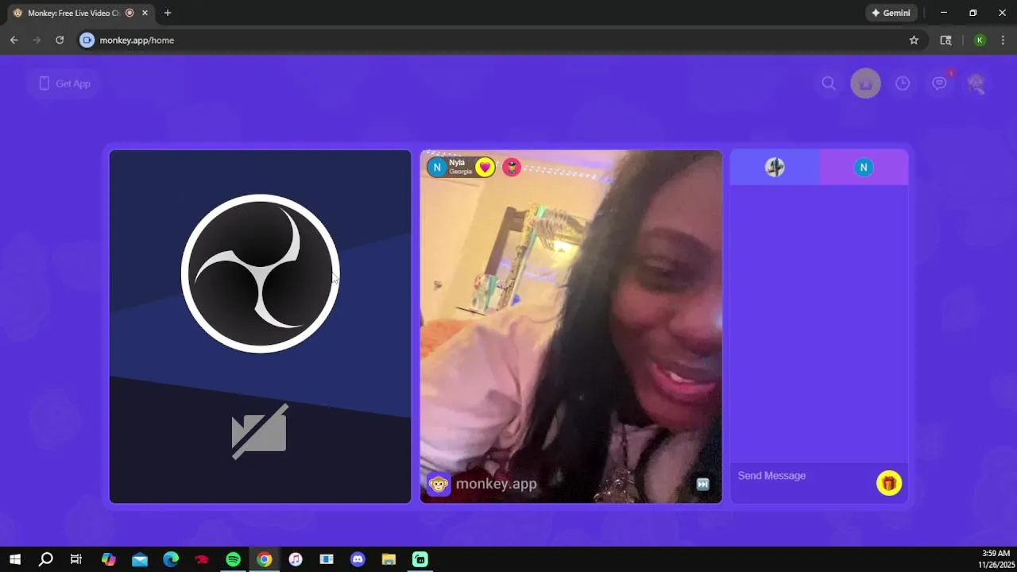Open the Chrome profile K avatar
The height and width of the screenshot is (572, 1017).
(980, 40)
